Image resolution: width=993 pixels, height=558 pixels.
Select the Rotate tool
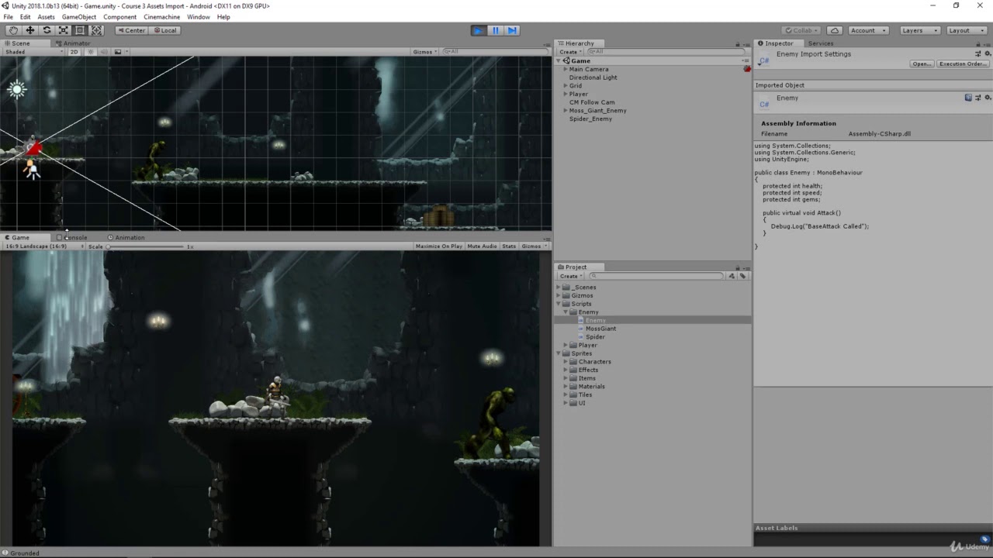pyautogui.click(x=47, y=30)
